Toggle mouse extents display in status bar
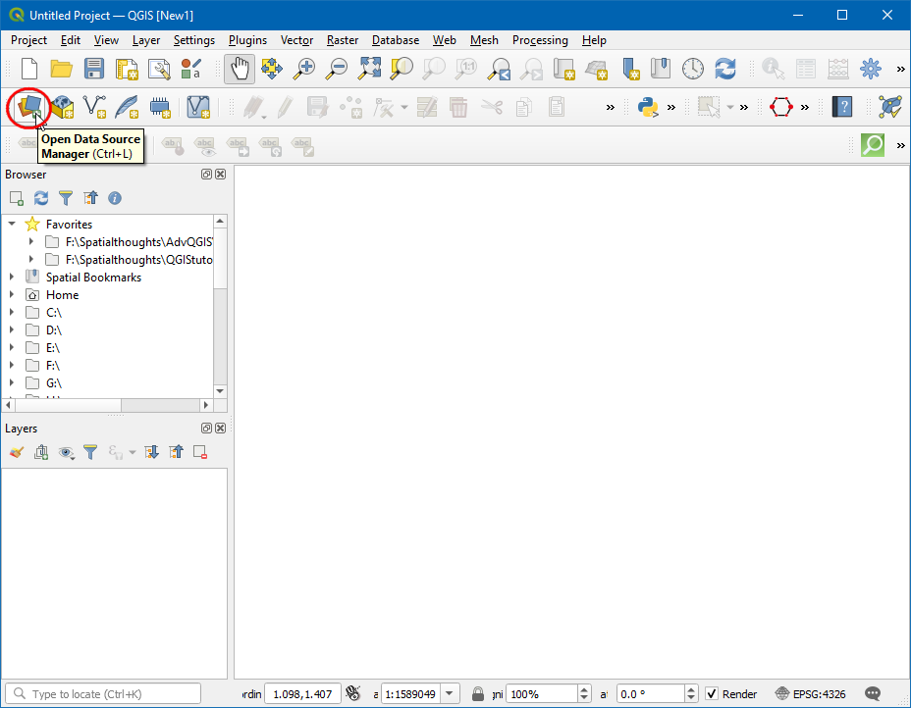Screen dimensions: 911x708 click(x=353, y=693)
